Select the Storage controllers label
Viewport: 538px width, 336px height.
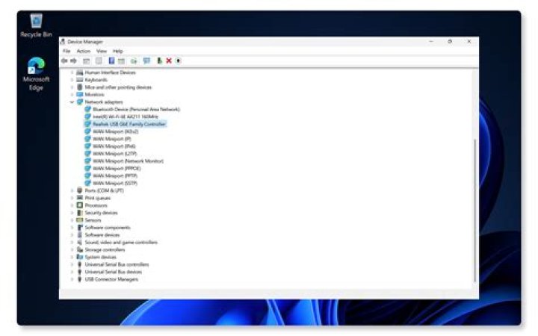pyautogui.click(x=105, y=249)
